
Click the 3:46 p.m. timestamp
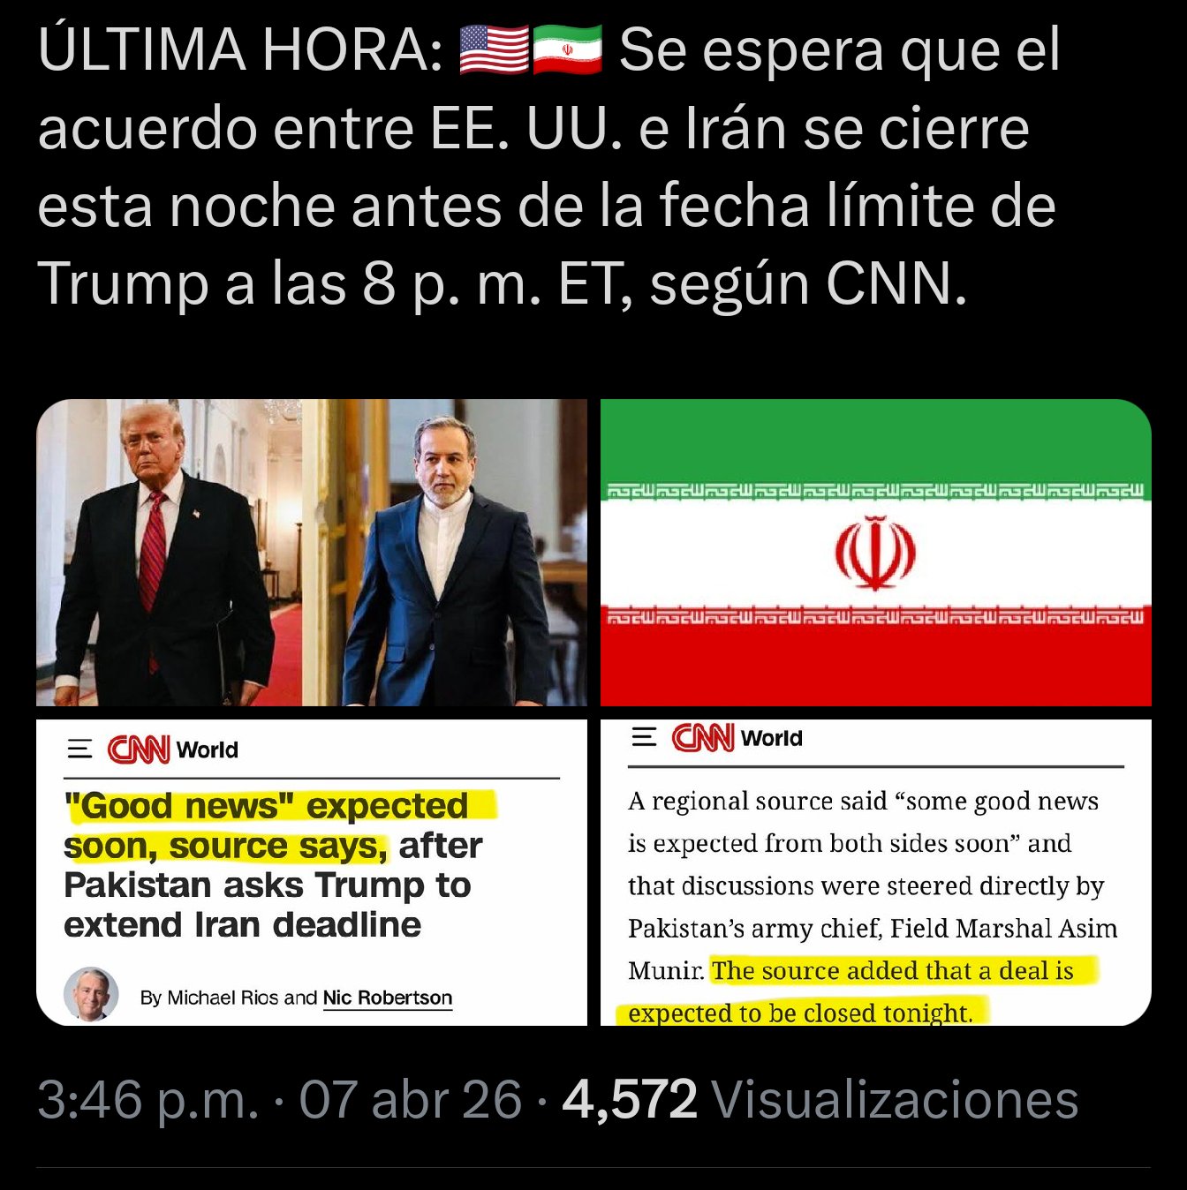(x=147, y=1100)
